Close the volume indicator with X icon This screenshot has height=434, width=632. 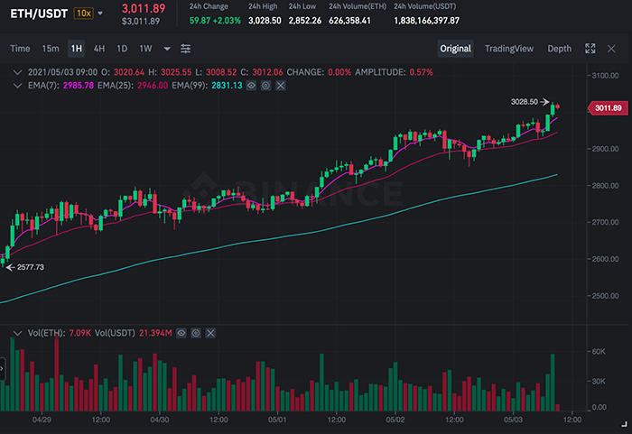[x=211, y=333]
